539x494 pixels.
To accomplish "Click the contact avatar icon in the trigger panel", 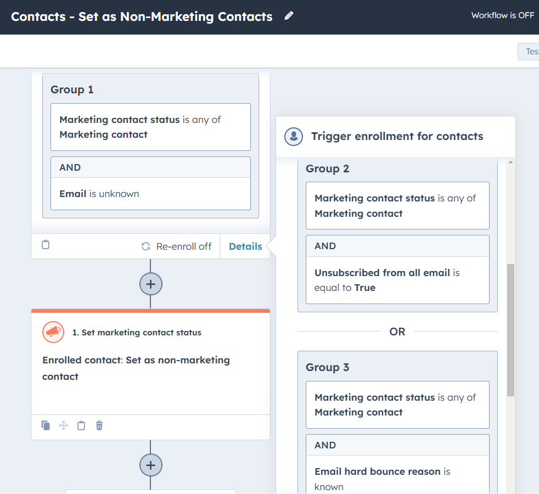I will [x=294, y=137].
